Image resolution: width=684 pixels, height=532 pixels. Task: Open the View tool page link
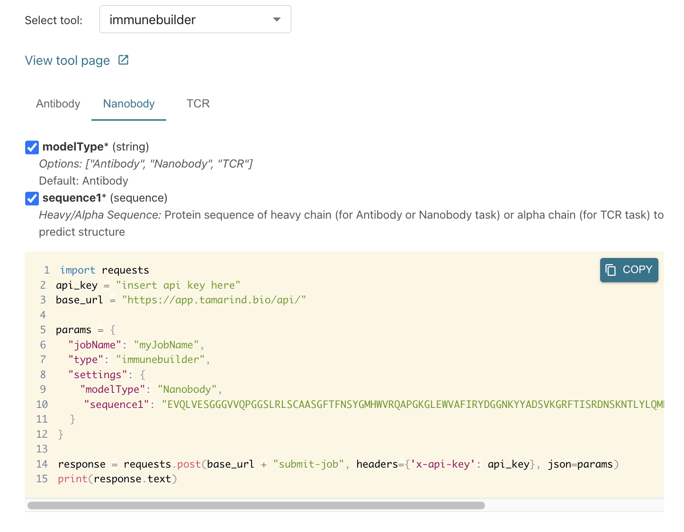point(67,60)
